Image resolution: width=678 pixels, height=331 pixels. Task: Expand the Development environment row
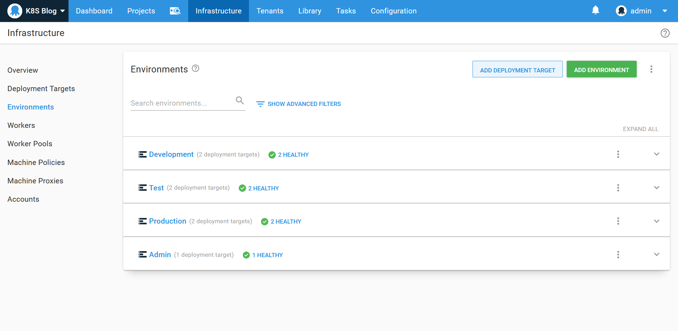pos(656,154)
